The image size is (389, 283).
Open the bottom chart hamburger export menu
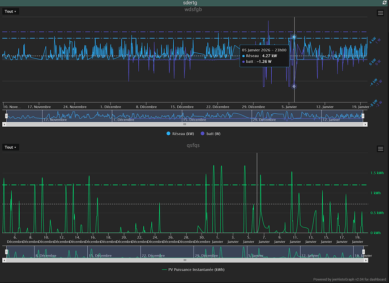pyautogui.click(x=381, y=148)
